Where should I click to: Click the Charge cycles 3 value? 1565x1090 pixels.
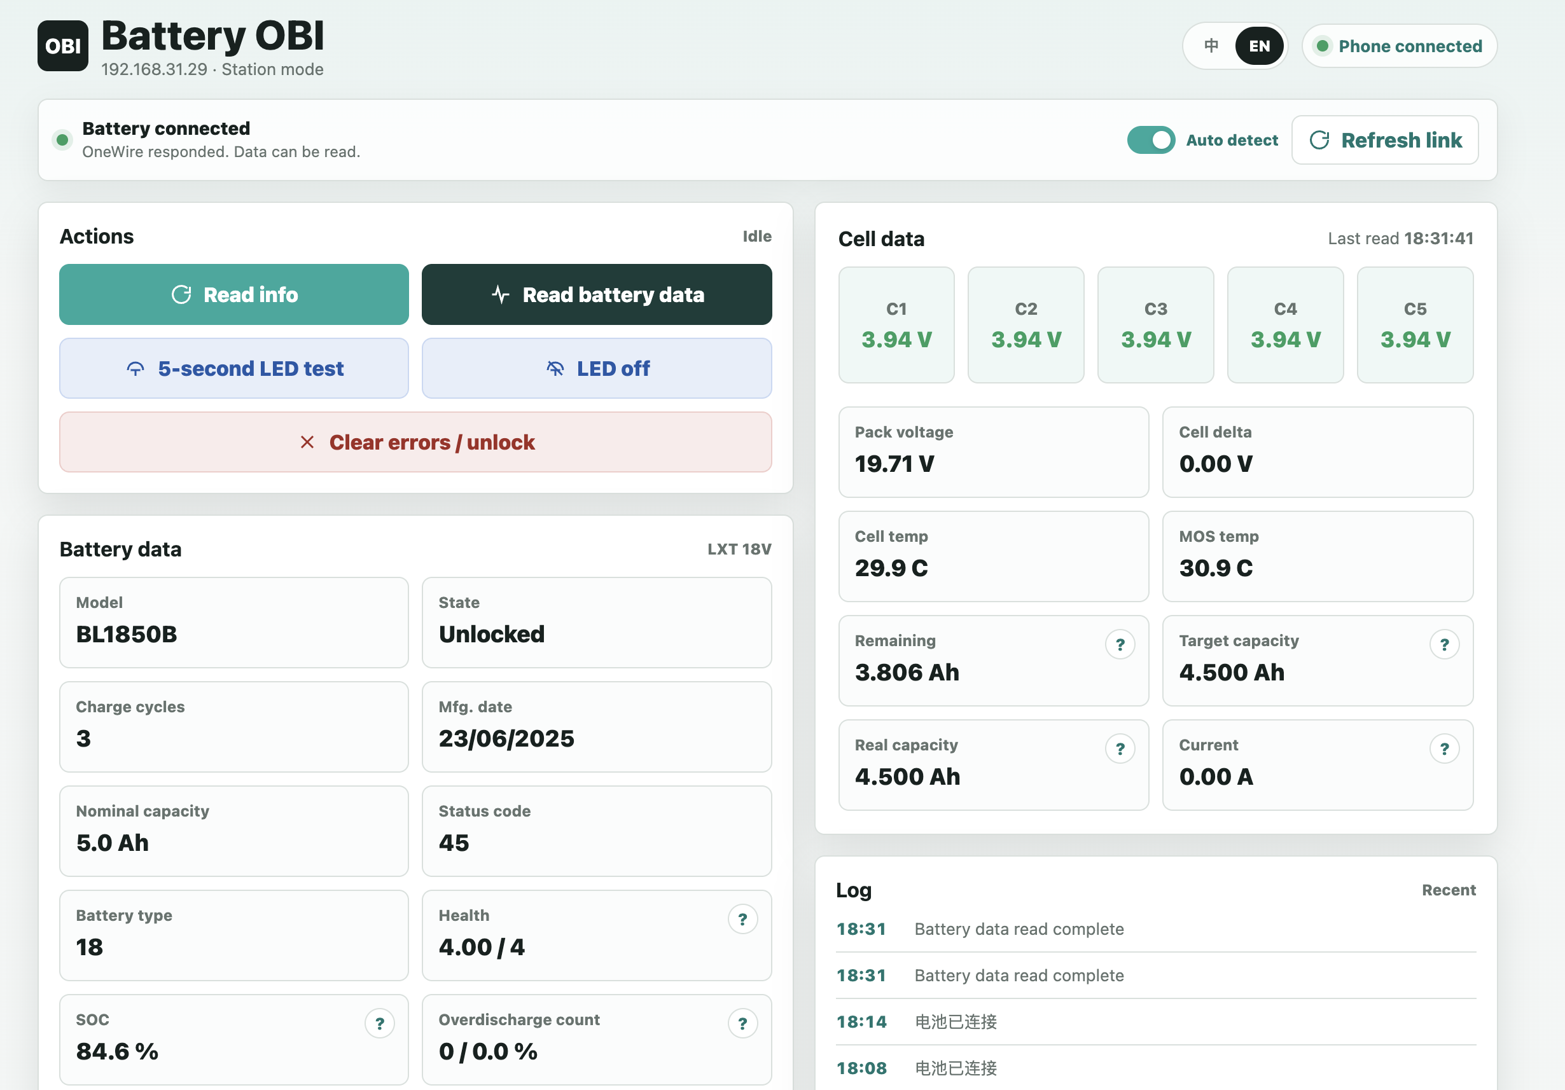83,738
